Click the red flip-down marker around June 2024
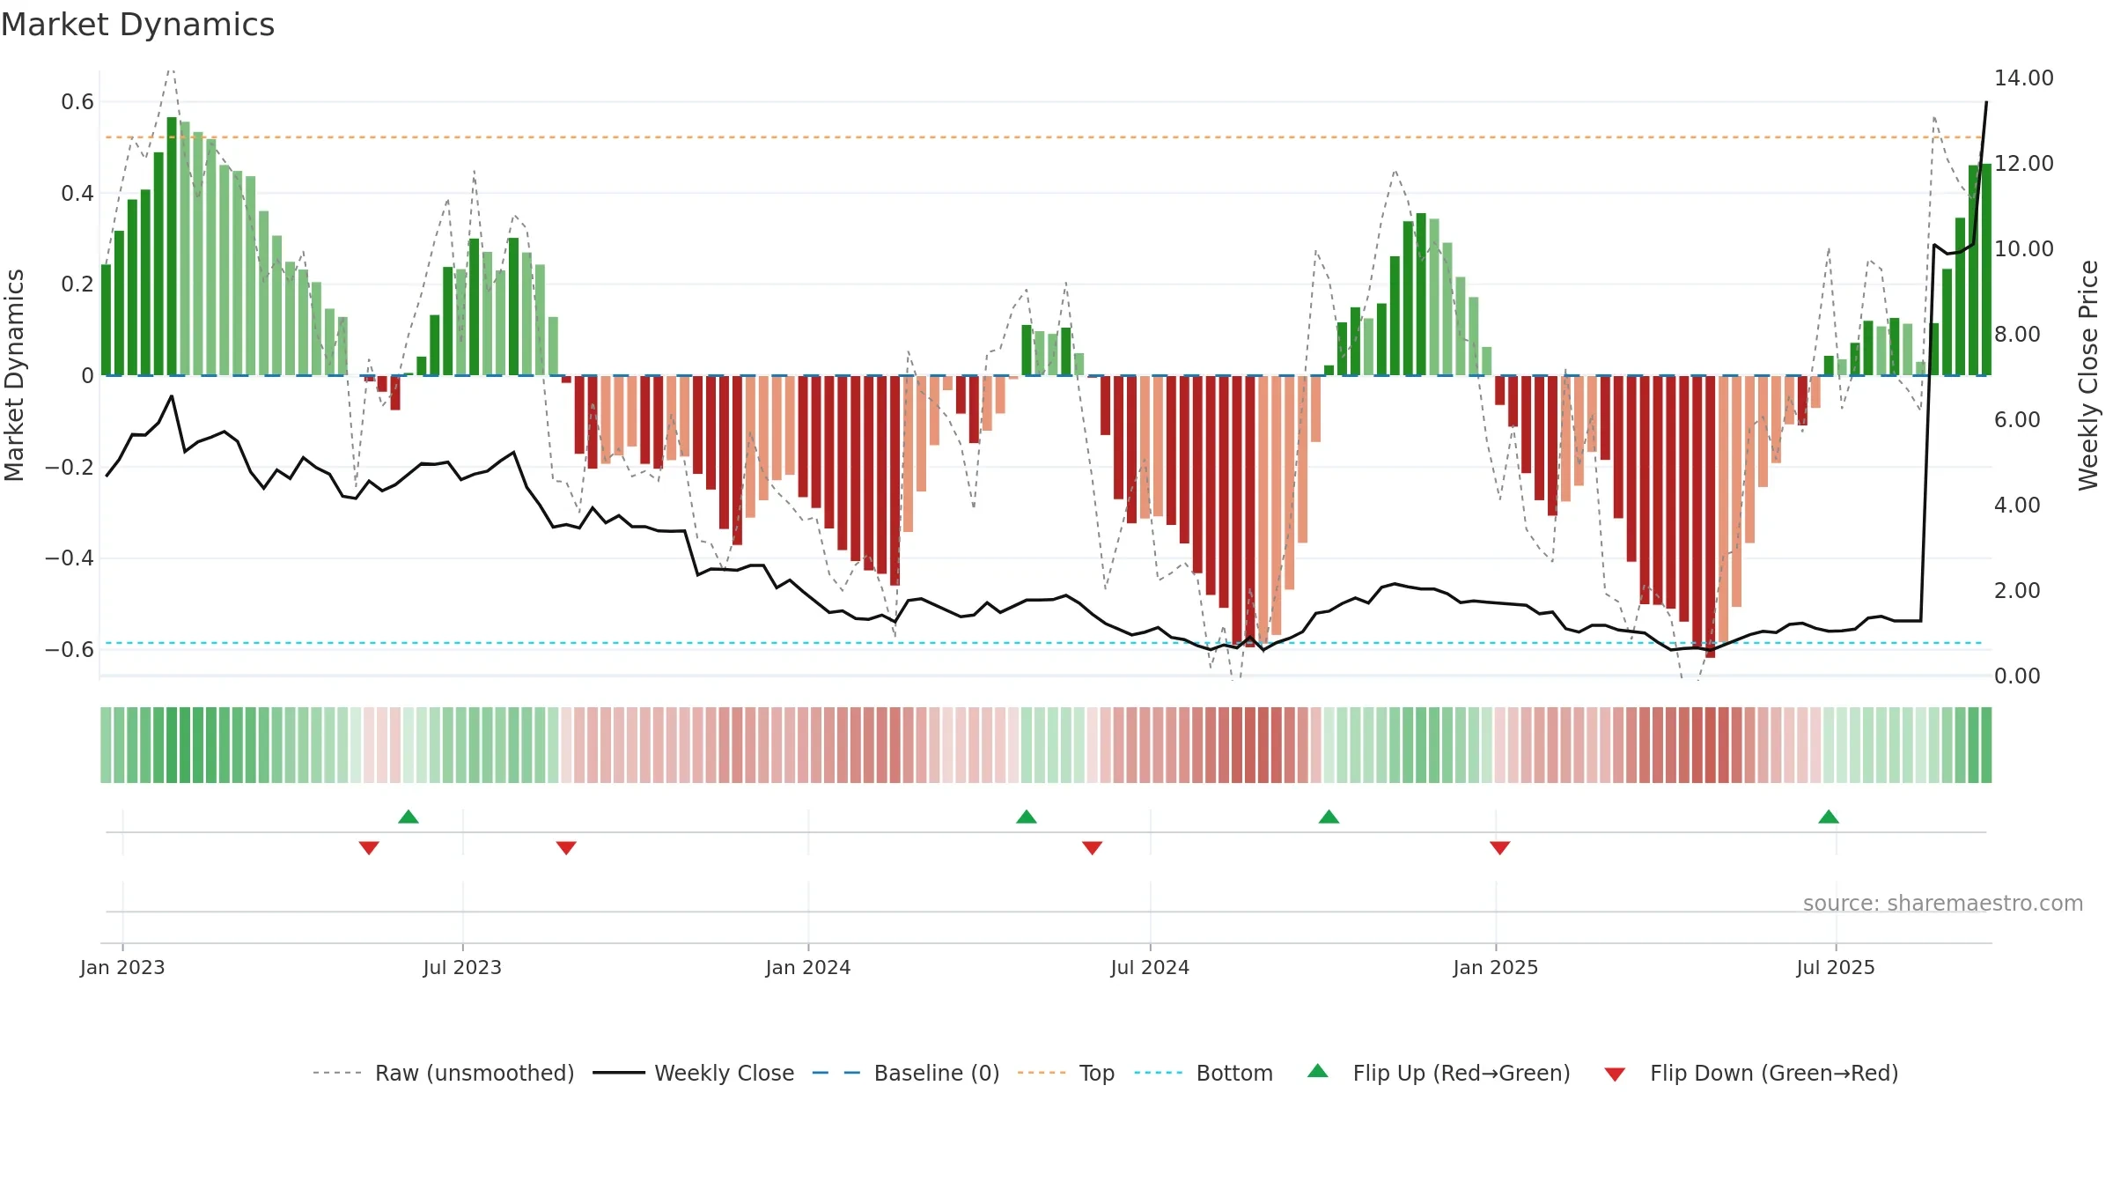The width and height of the screenshot is (2113, 1189). (1093, 847)
